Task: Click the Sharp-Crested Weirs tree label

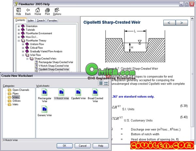Action: point(45,59)
